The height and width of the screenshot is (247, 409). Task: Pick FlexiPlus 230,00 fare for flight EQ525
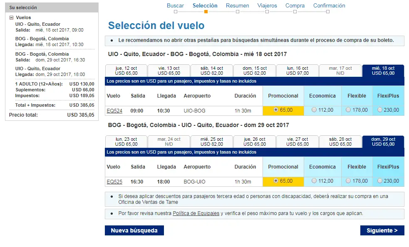379,181
